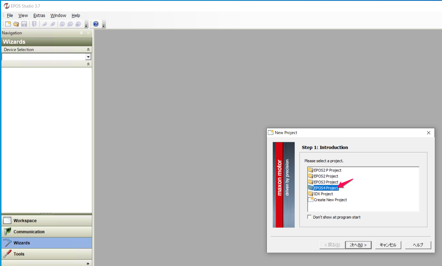442x266 pixels.
Task: Click the blue Help question mark icon
Action: tap(96, 24)
